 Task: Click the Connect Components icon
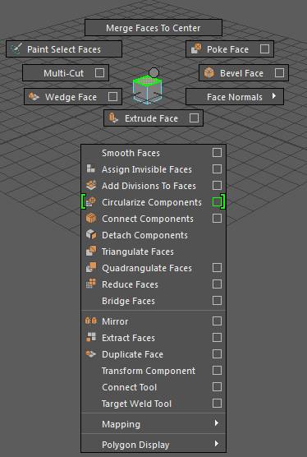91,219
